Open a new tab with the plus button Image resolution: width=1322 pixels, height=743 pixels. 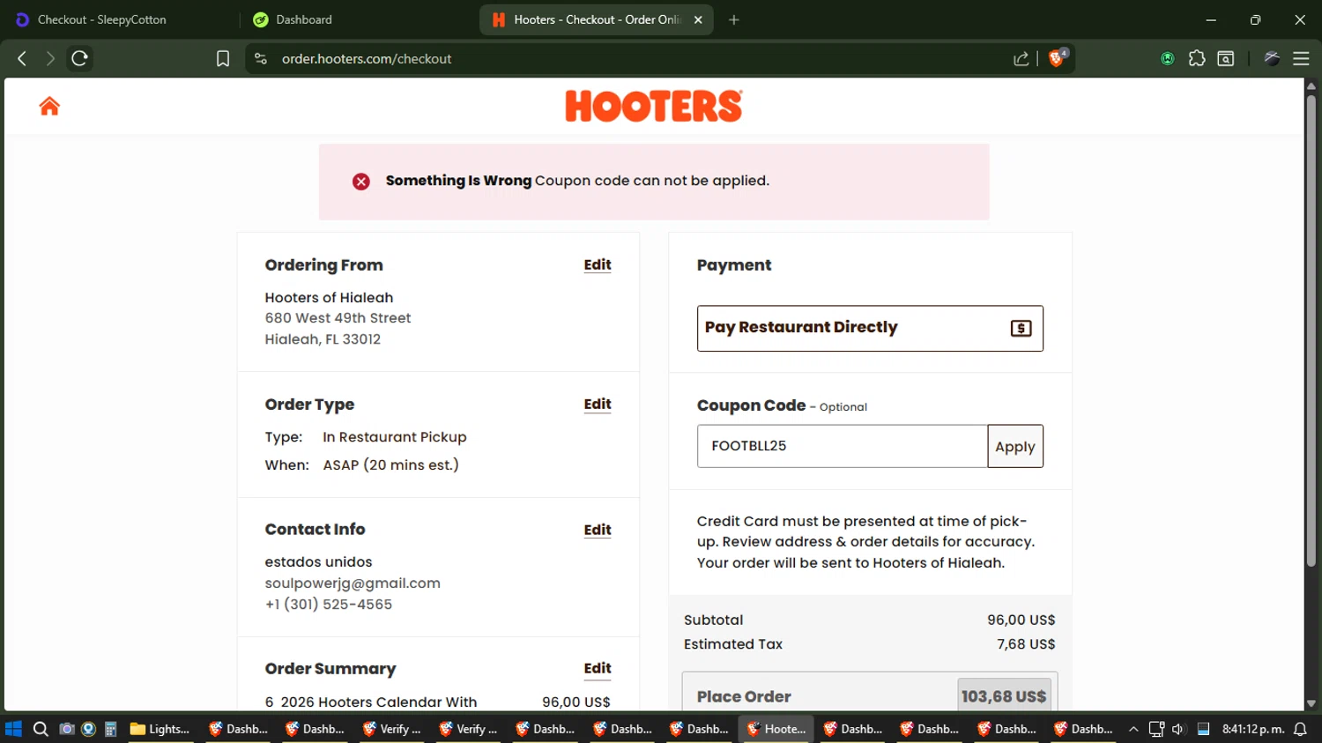[733, 19]
